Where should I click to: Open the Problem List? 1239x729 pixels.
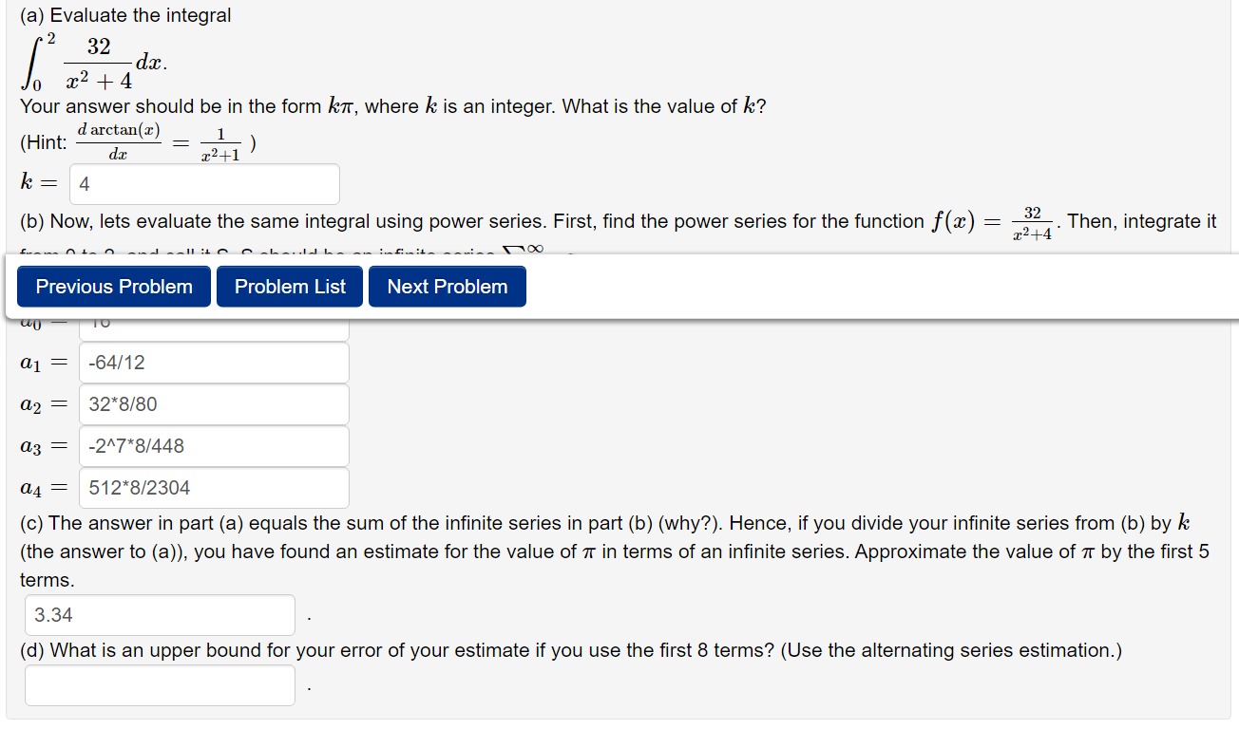(289, 286)
